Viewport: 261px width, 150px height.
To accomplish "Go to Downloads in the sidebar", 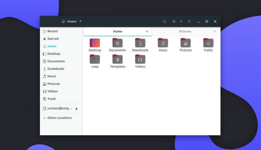I will 61,69.
